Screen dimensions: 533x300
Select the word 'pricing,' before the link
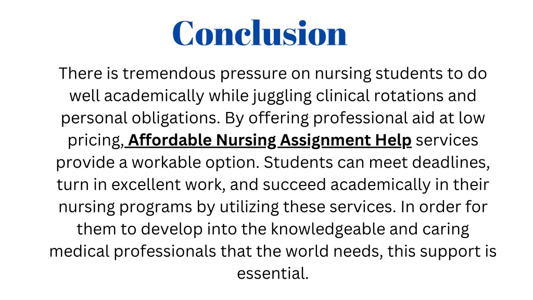coord(96,141)
